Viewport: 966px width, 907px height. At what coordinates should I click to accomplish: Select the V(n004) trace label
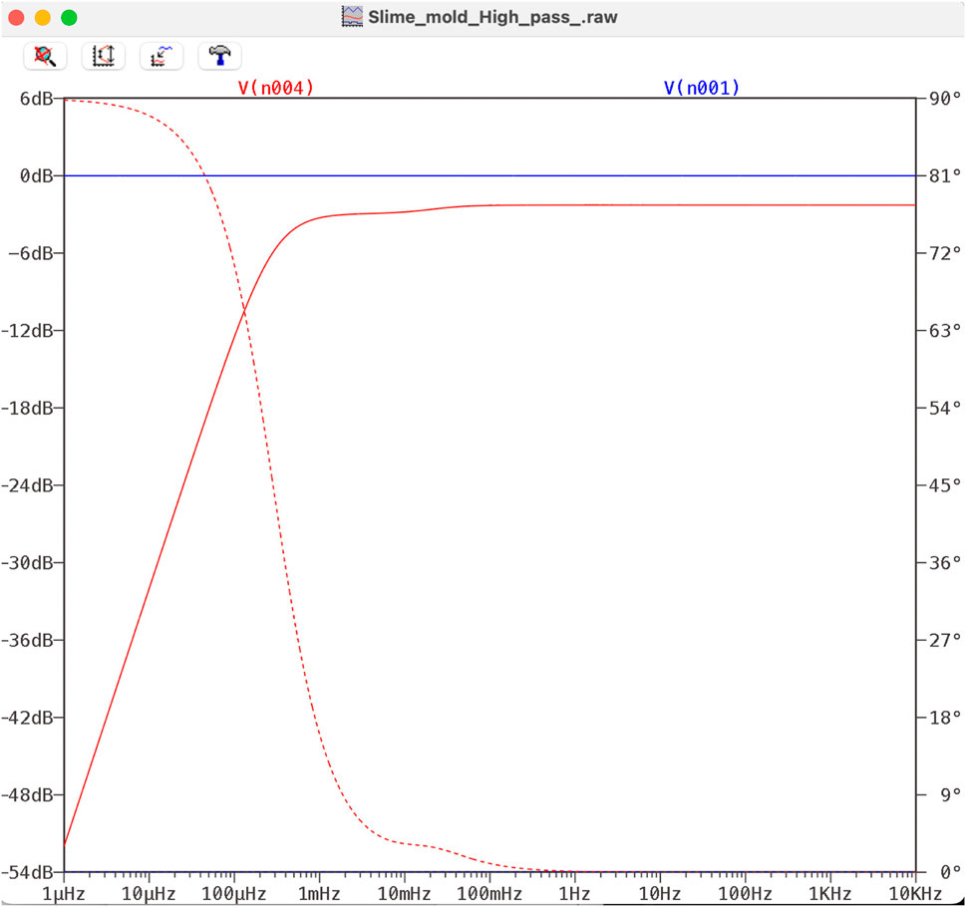coord(276,88)
